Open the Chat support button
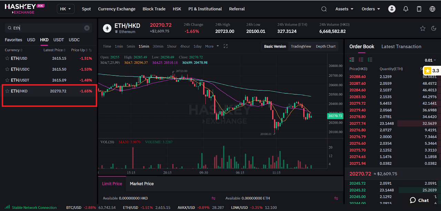The image size is (441, 211). click(x=419, y=200)
